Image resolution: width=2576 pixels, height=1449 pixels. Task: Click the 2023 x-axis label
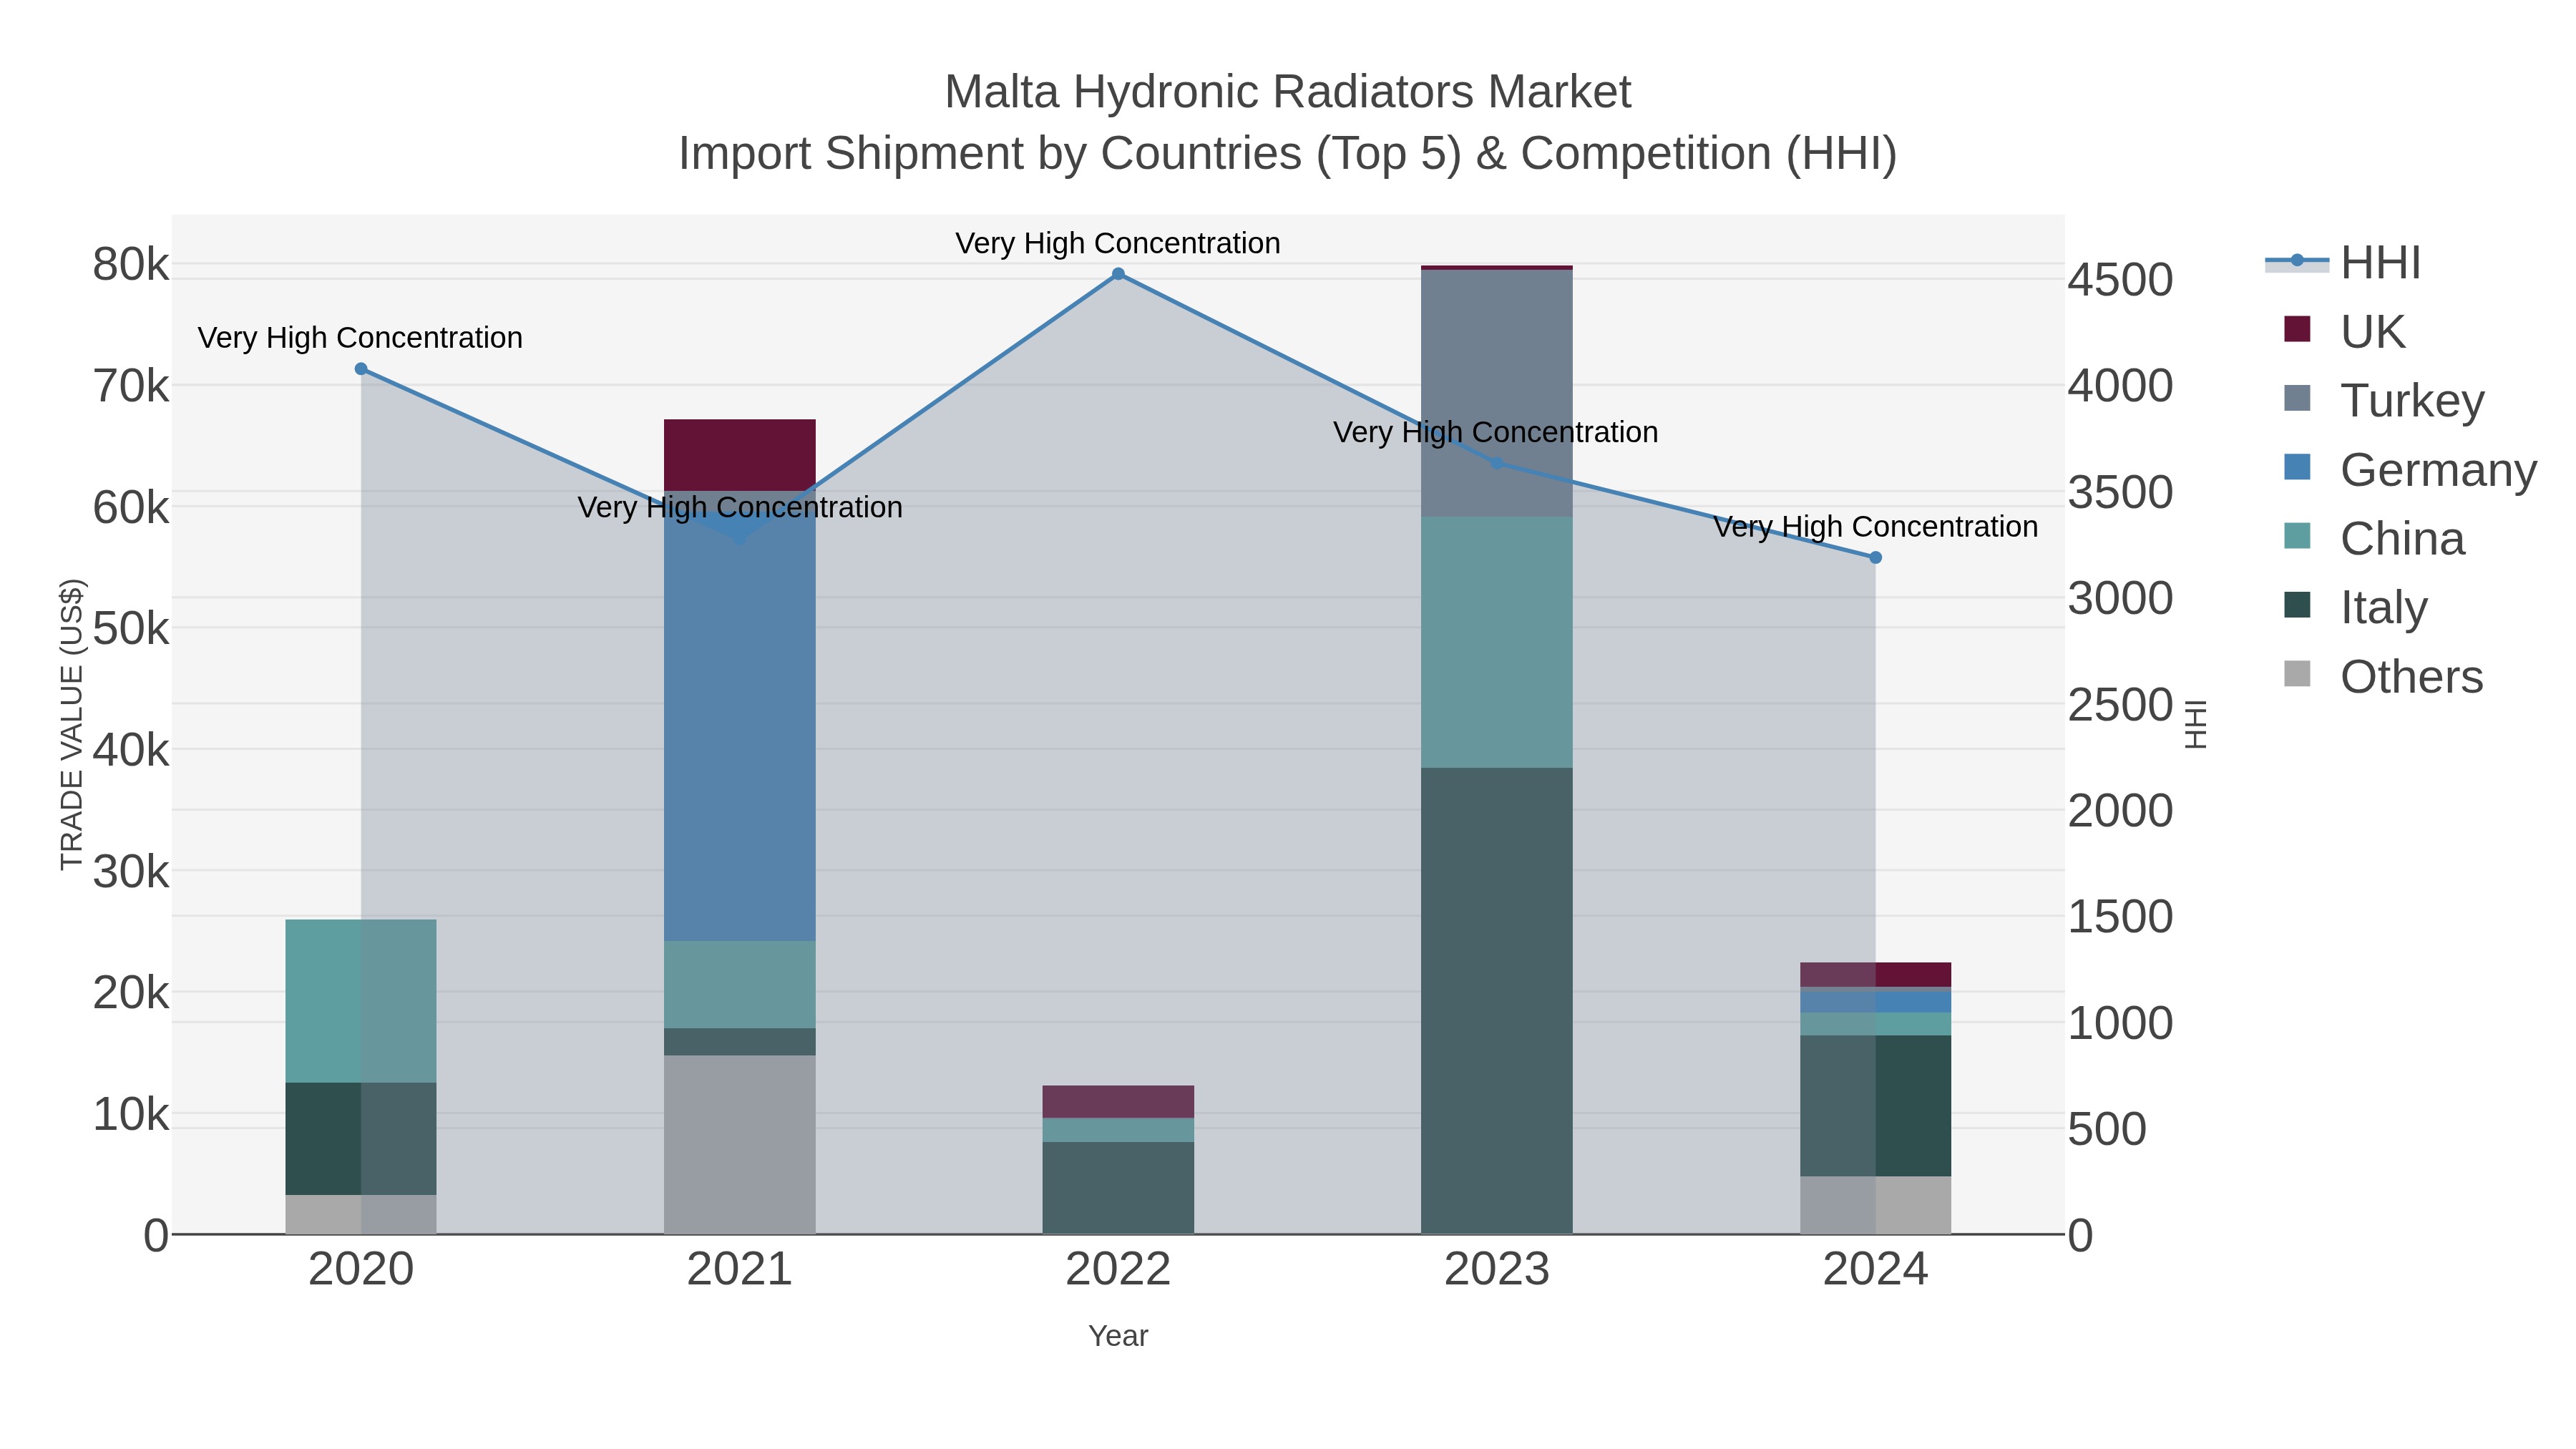pyautogui.click(x=1497, y=1269)
